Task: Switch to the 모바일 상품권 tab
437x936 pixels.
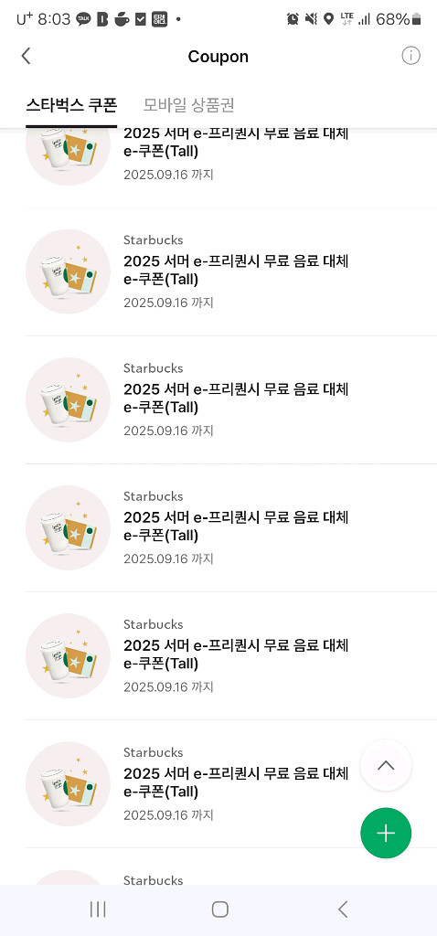Action: (x=188, y=105)
